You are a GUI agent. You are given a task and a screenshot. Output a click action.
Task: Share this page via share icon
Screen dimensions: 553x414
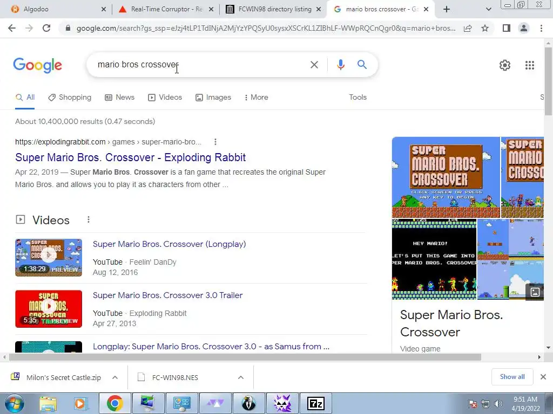click(x=468, y=28)
